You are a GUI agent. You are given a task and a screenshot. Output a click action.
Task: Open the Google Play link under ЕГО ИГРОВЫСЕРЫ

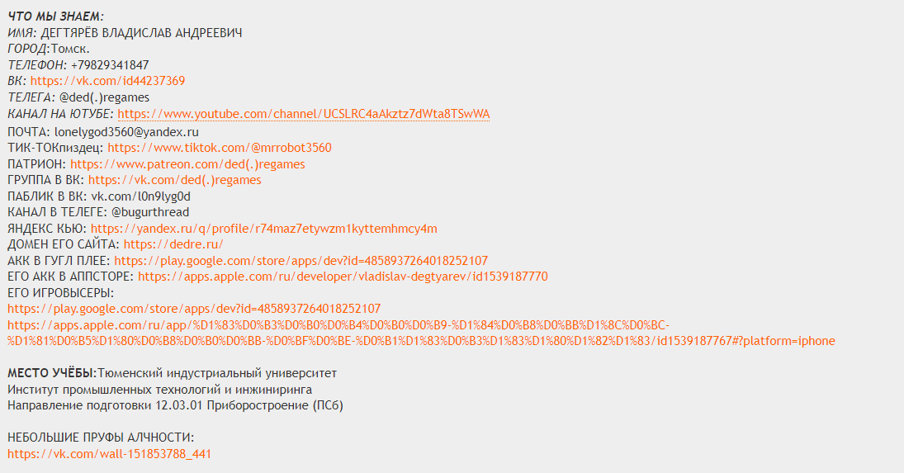(194, 309)
